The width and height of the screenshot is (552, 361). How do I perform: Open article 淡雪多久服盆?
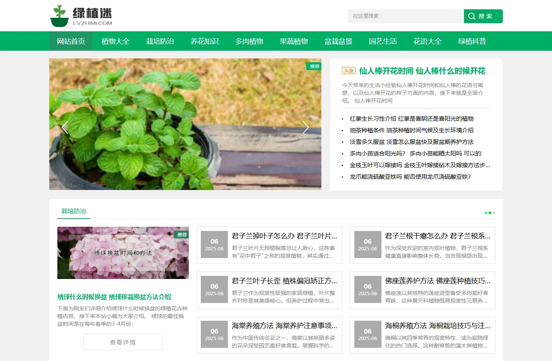pyautogui.click(x=412, y=142)
